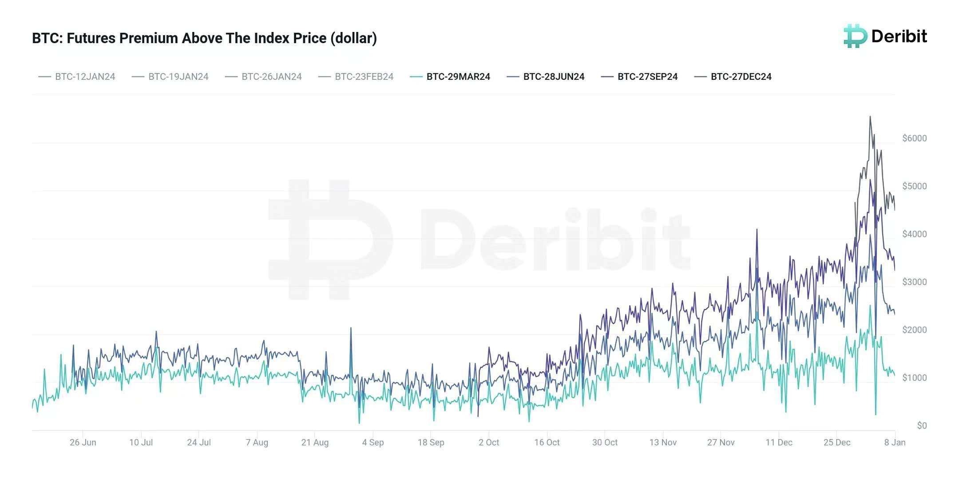The image size is (959, 479).
Task: Click the teal line marker beside BTC-29MAR24
Action: click(416, 77)
